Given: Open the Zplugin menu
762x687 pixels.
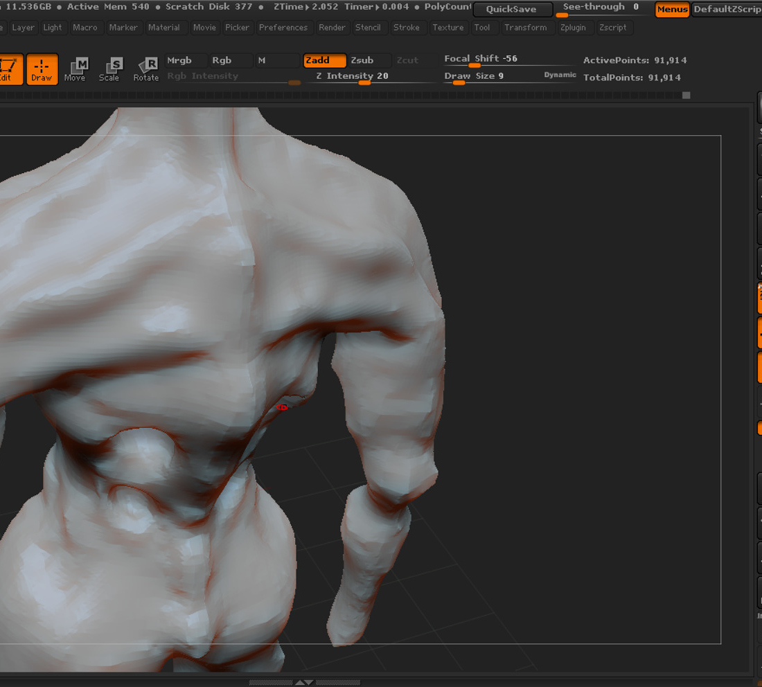Looking at the screenshot, I should pos(573,28).
